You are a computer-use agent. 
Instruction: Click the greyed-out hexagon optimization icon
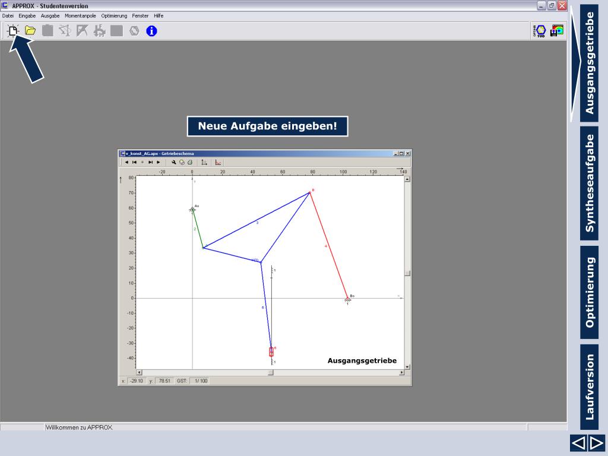134,31
